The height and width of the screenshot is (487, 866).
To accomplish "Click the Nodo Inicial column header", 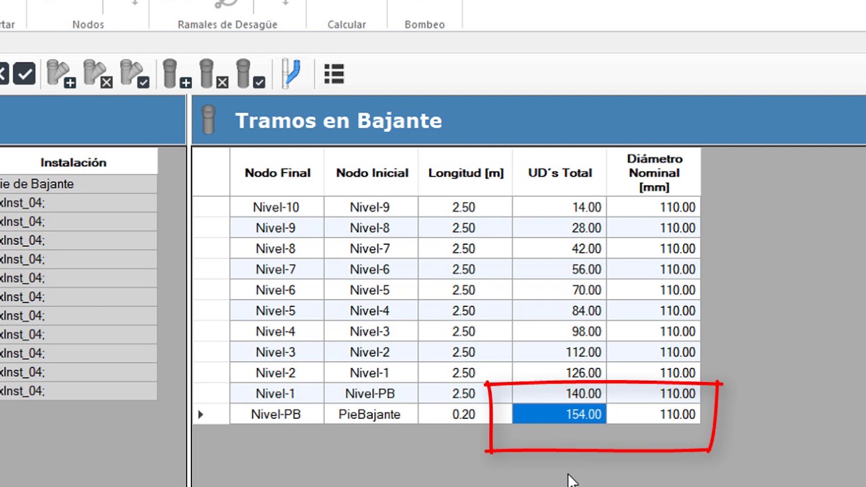I will (x=371, y=172).
